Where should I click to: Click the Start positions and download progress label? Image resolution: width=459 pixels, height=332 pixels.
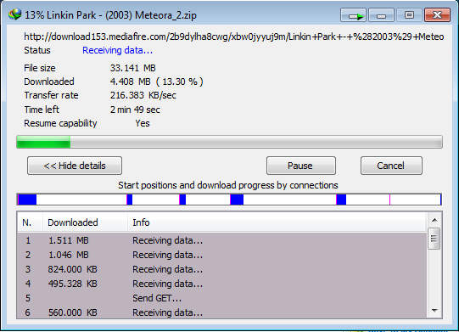coord(228,185)
